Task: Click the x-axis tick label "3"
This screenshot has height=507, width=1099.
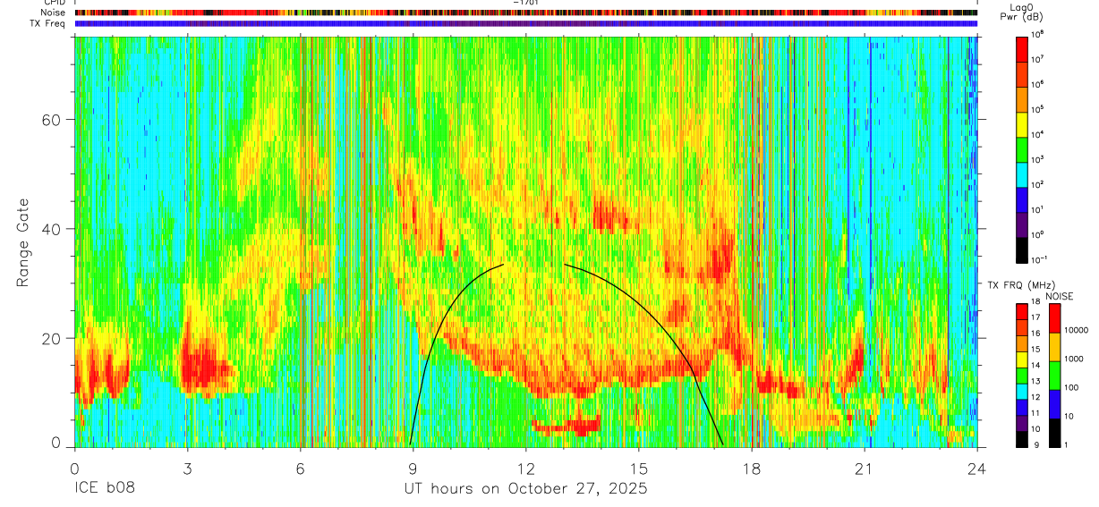Action: (188, 469)
